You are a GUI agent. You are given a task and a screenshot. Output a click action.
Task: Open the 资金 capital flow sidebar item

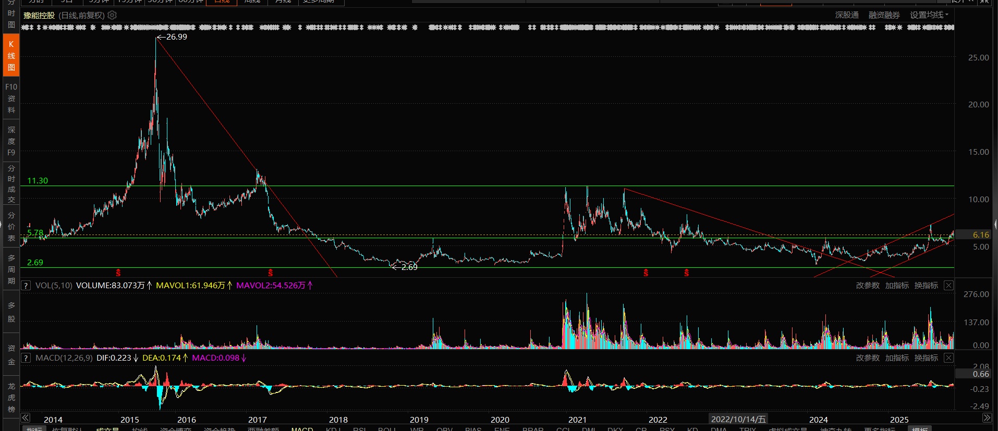tap(11, 355)
